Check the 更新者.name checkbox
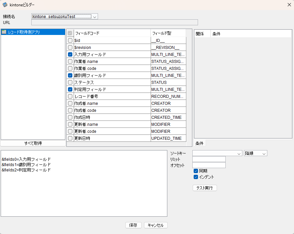This screenshot has height=234, width=294. (x=70, y=124)
